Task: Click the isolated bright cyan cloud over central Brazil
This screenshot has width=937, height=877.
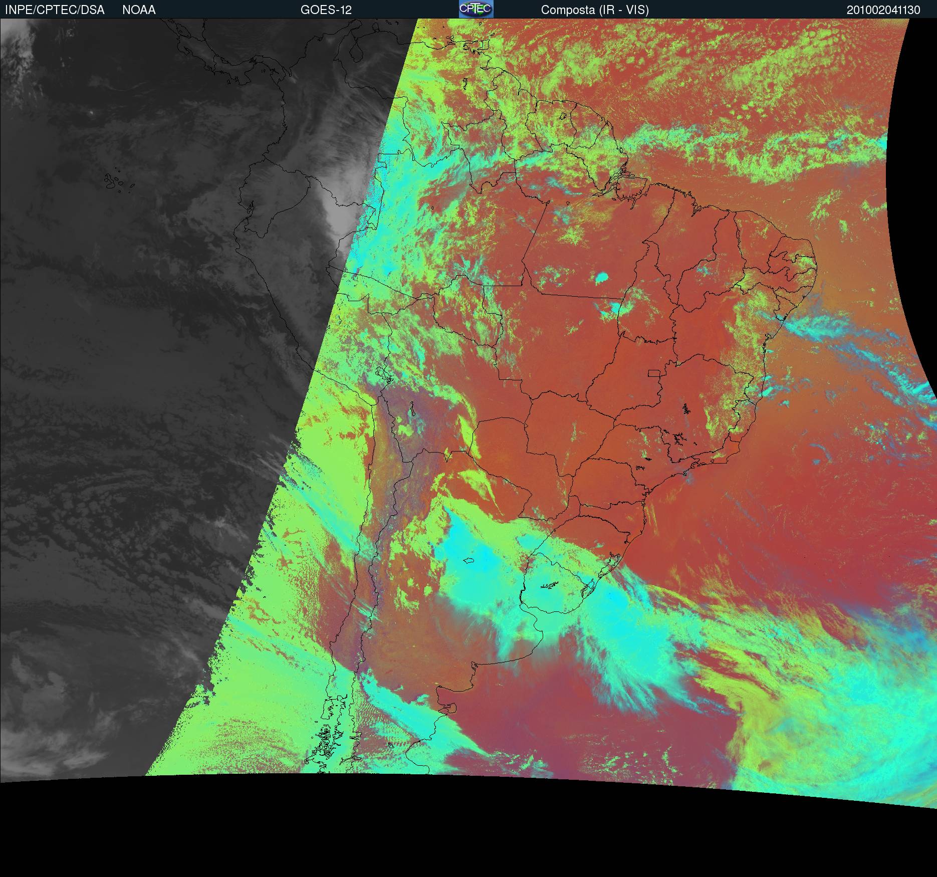Action: point(601,276)
